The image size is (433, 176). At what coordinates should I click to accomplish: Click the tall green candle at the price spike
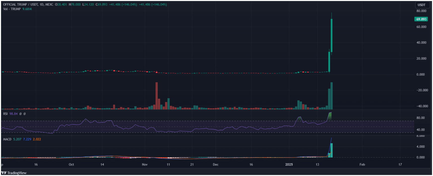tap(332, 35)
